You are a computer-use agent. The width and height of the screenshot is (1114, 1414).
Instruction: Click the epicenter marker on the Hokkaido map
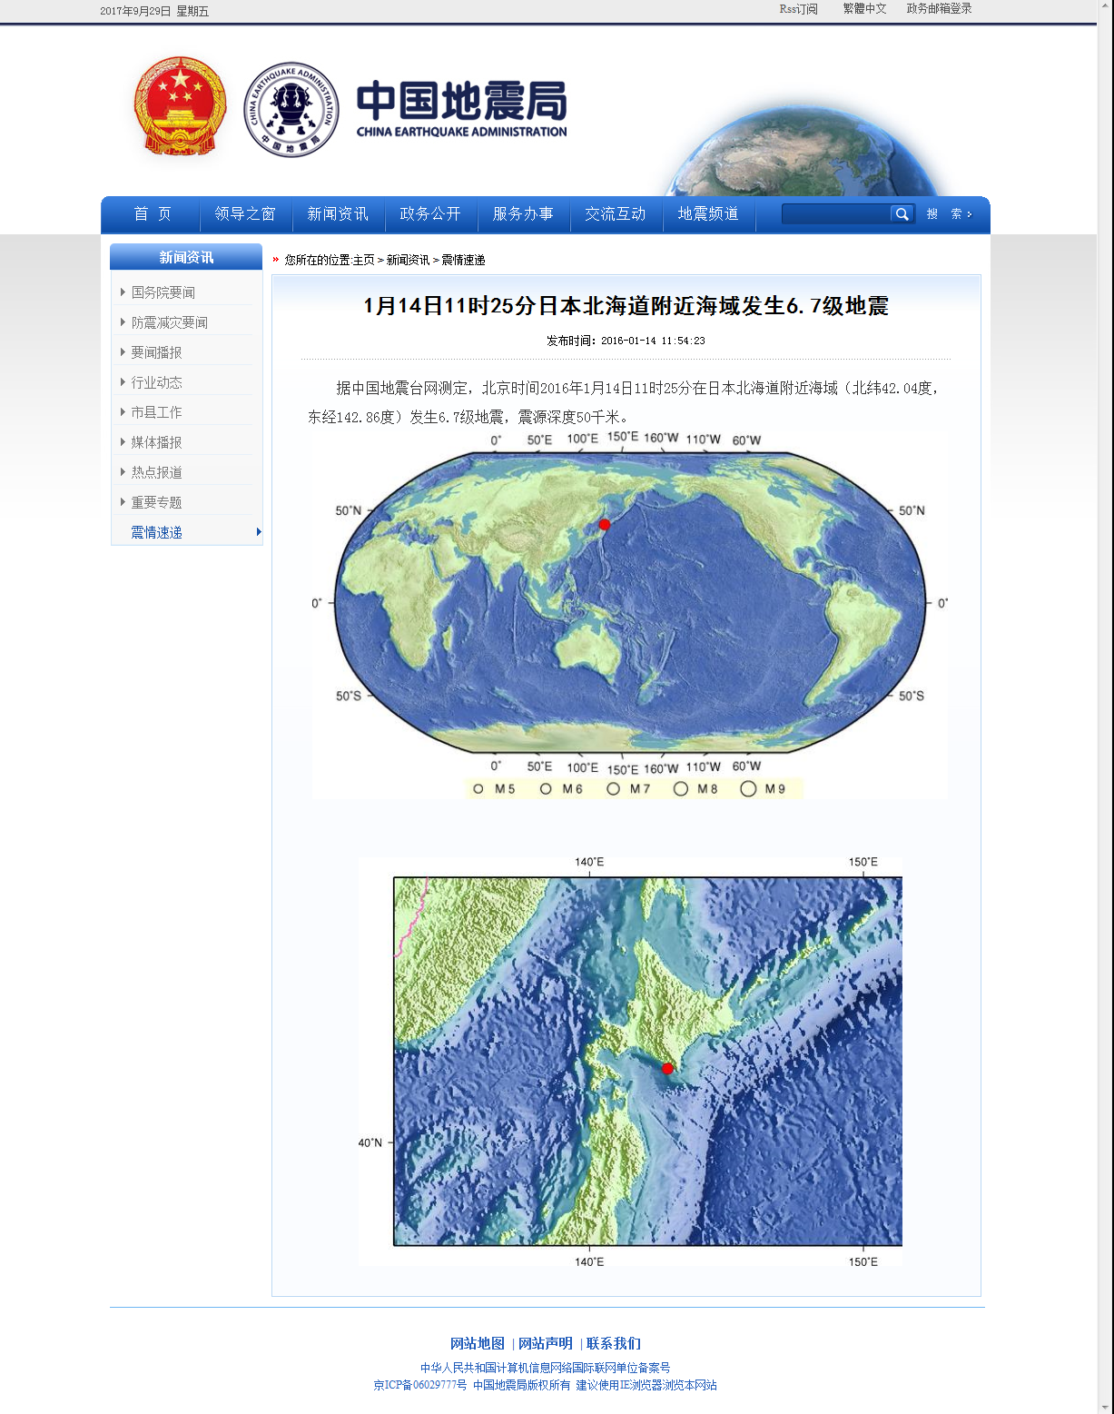click(668, 1068)
